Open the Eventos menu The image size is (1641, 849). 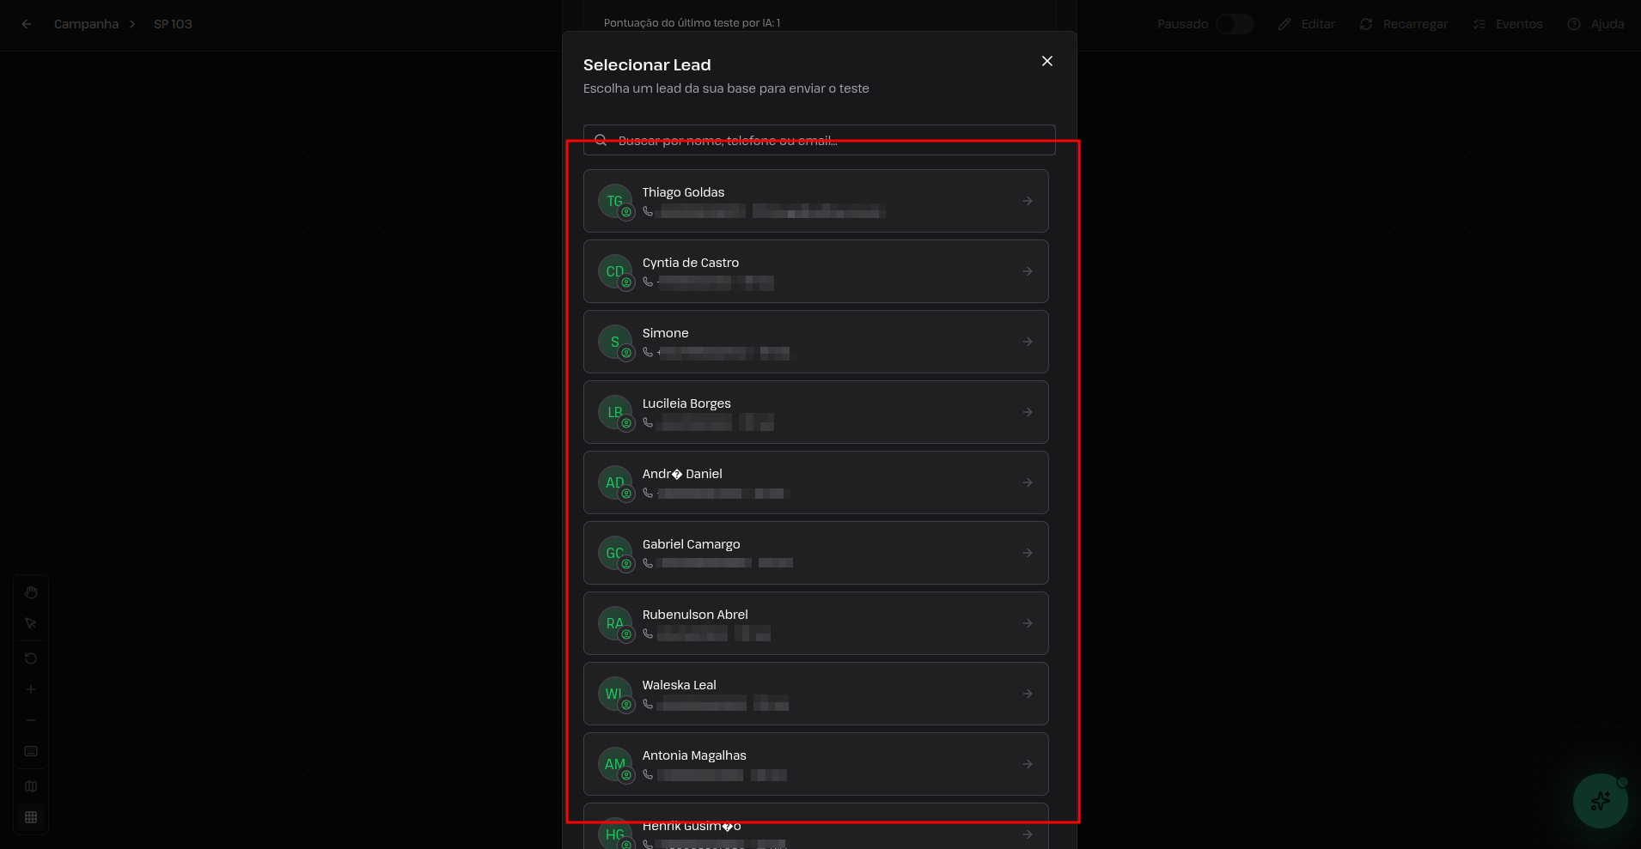(1508, 24)
